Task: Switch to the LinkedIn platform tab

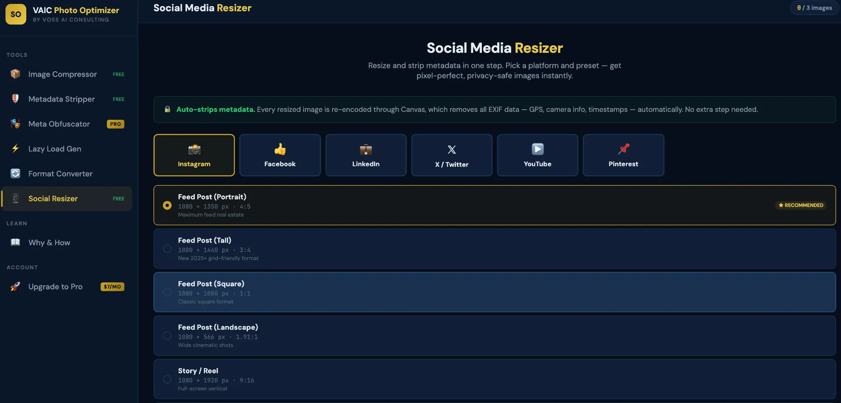Action: click(366, 155)
